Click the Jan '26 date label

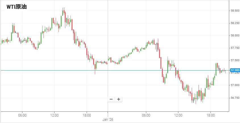click(x=108, y=120)
